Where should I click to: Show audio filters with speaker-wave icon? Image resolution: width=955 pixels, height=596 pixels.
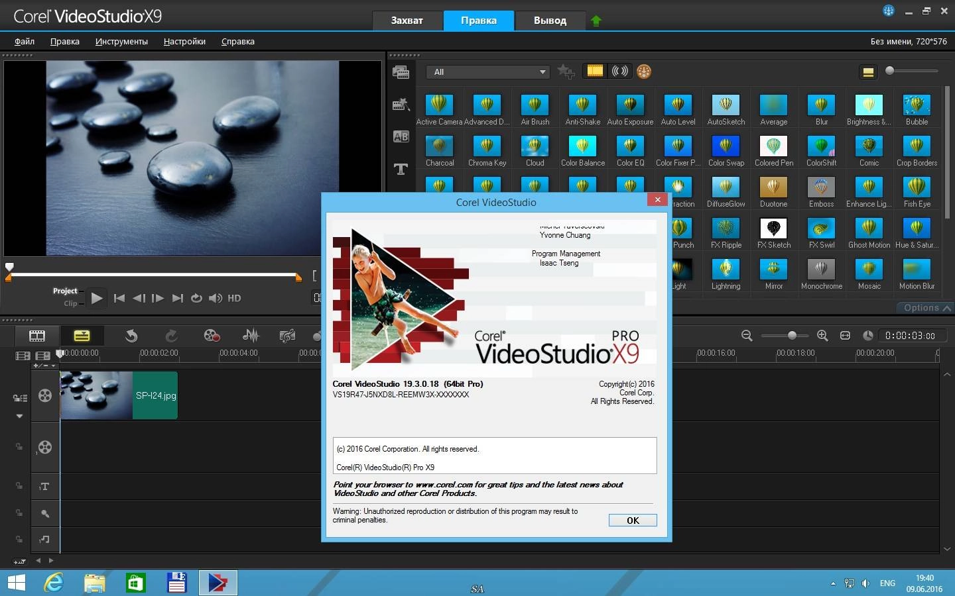click(x=619, y=71)
